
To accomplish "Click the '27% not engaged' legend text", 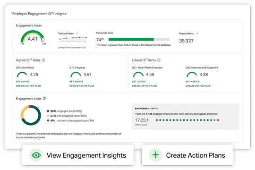I will pos(68,116).
